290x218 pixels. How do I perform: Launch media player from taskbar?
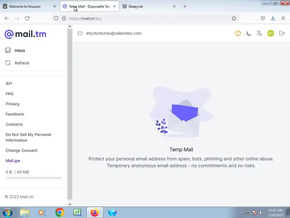[x=42, y=213]
